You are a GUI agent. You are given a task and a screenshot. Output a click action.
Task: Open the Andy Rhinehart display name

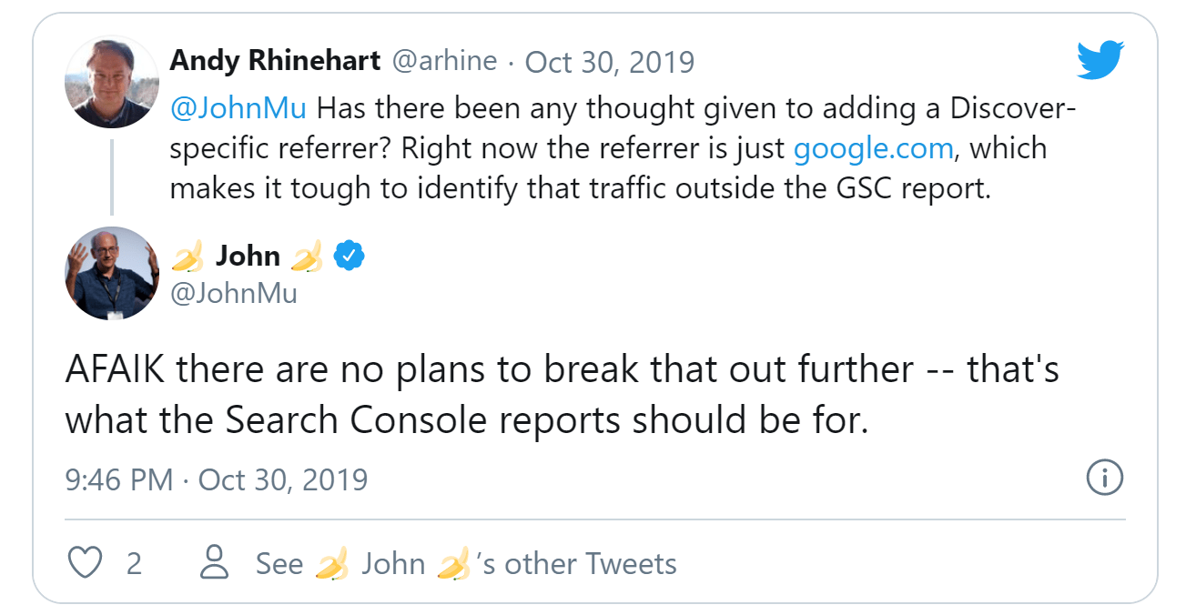tap(275, 61)
